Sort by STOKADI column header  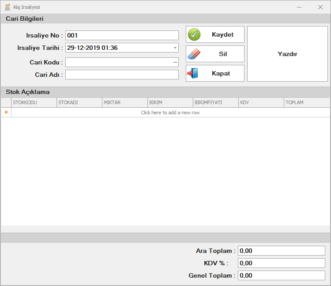pos(79,102)
